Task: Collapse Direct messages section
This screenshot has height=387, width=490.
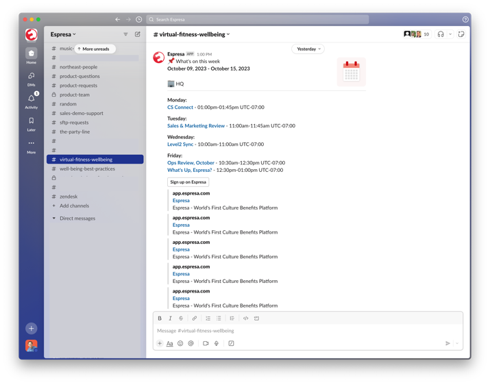Action: tap(53, 219)
